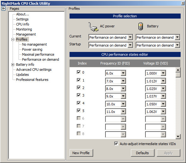Click the Defaults button

[143, 153]
